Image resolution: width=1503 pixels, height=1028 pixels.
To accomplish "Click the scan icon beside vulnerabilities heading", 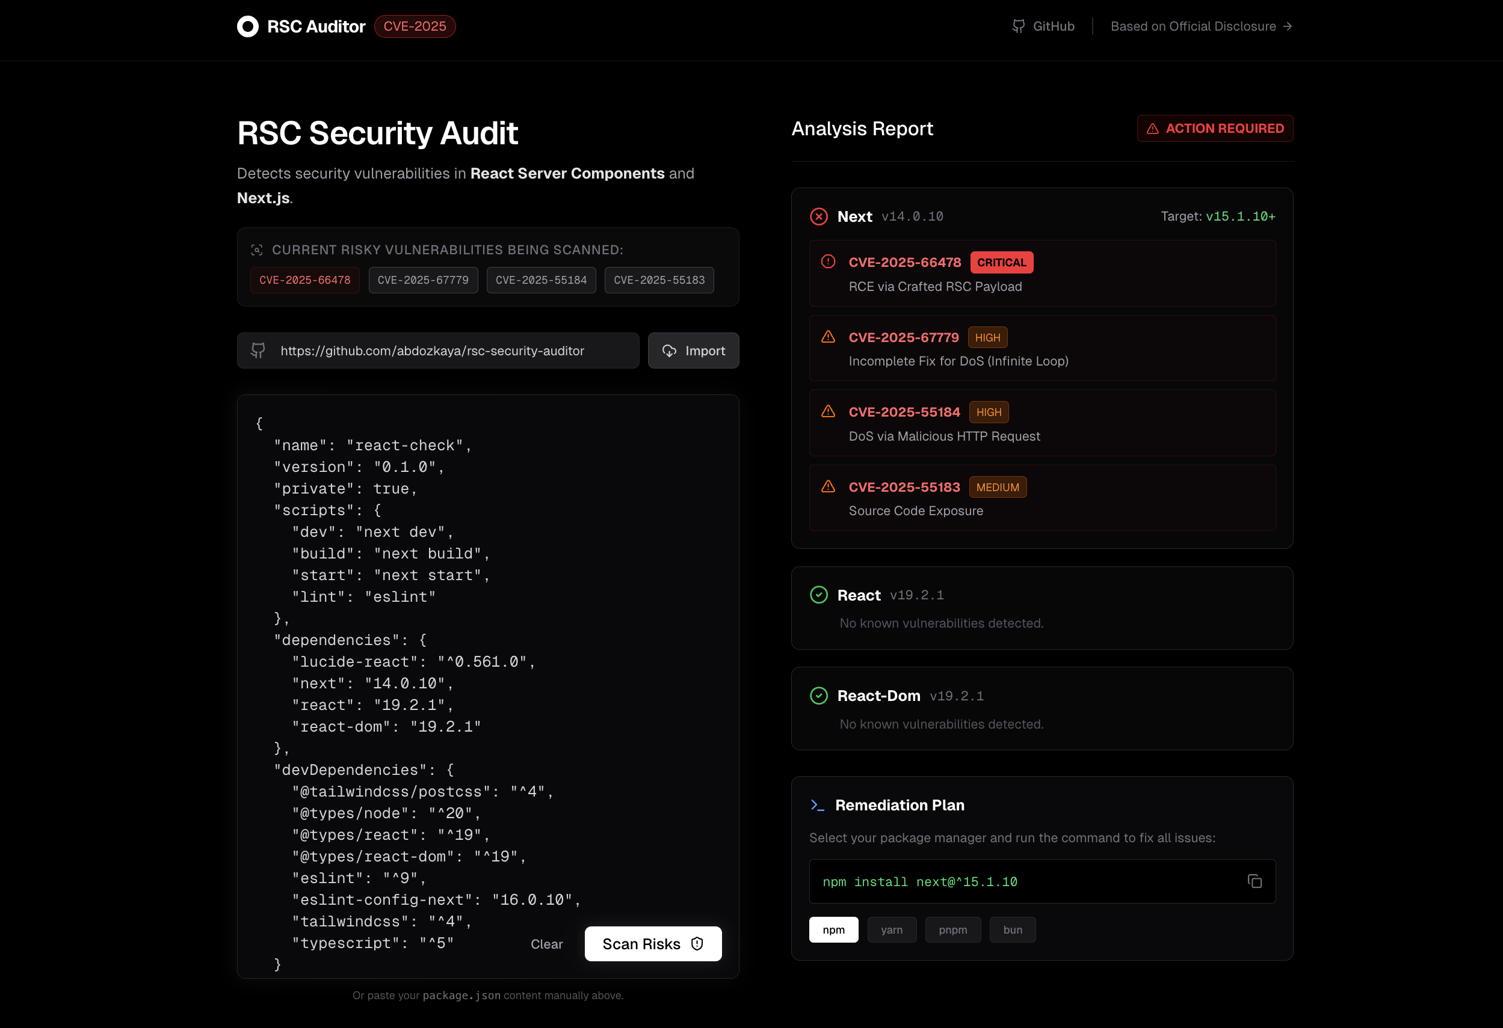I will (x=257, y=250).
